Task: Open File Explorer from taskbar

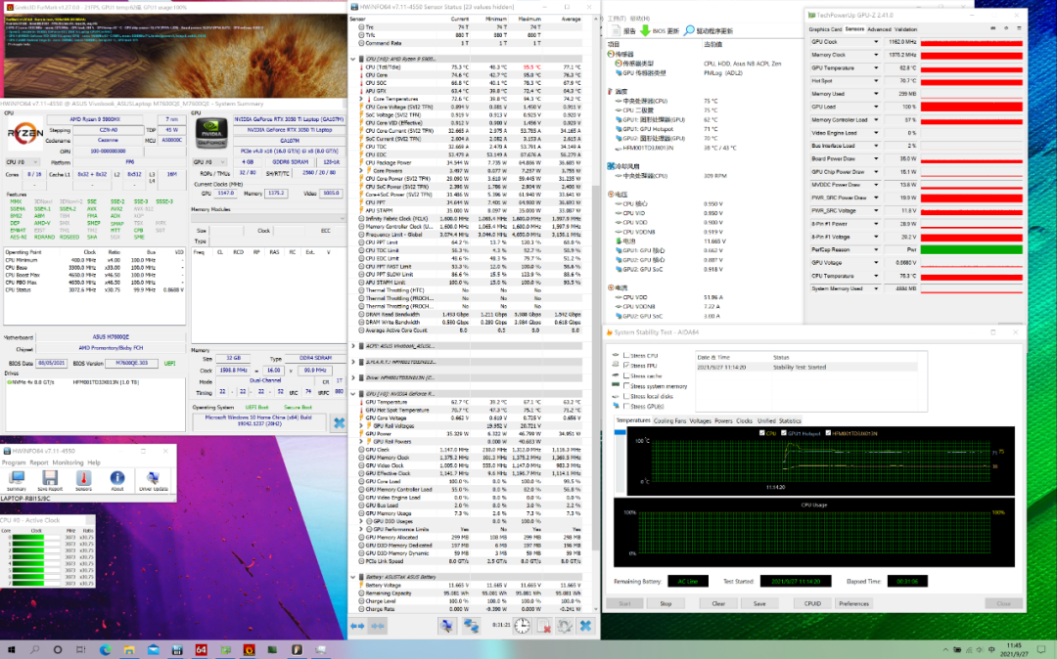Action: (129, 649)
